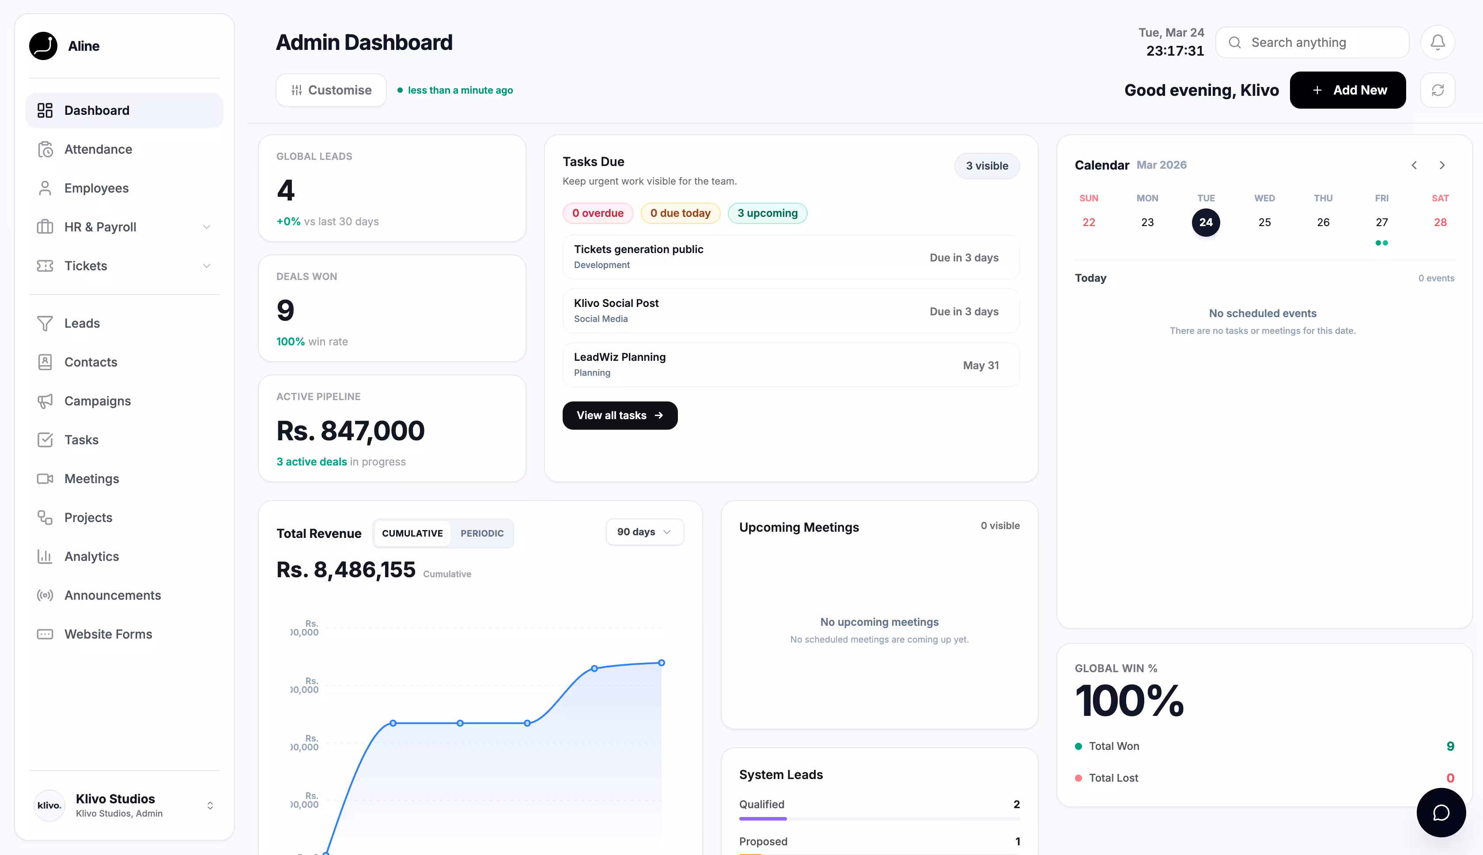Click the notification bell icon
The width and height of the screenshot is (1483, 855).
[1437, 42]
